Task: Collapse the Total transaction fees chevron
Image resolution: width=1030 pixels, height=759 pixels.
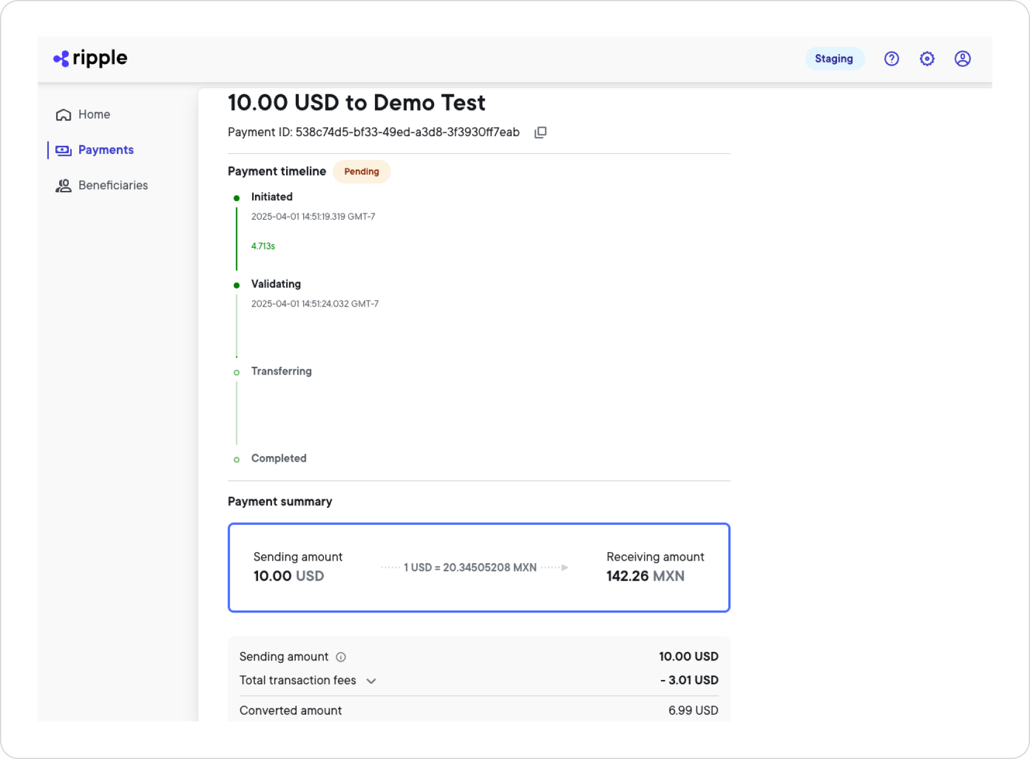Action: (372, 681)
